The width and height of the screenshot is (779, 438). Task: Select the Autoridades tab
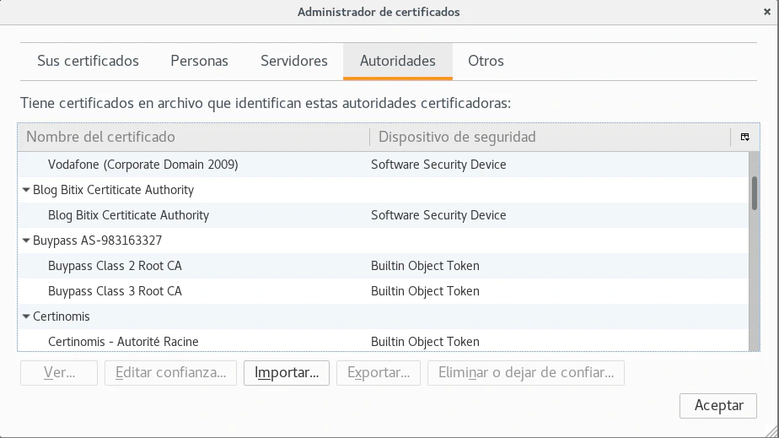(397, 61)
